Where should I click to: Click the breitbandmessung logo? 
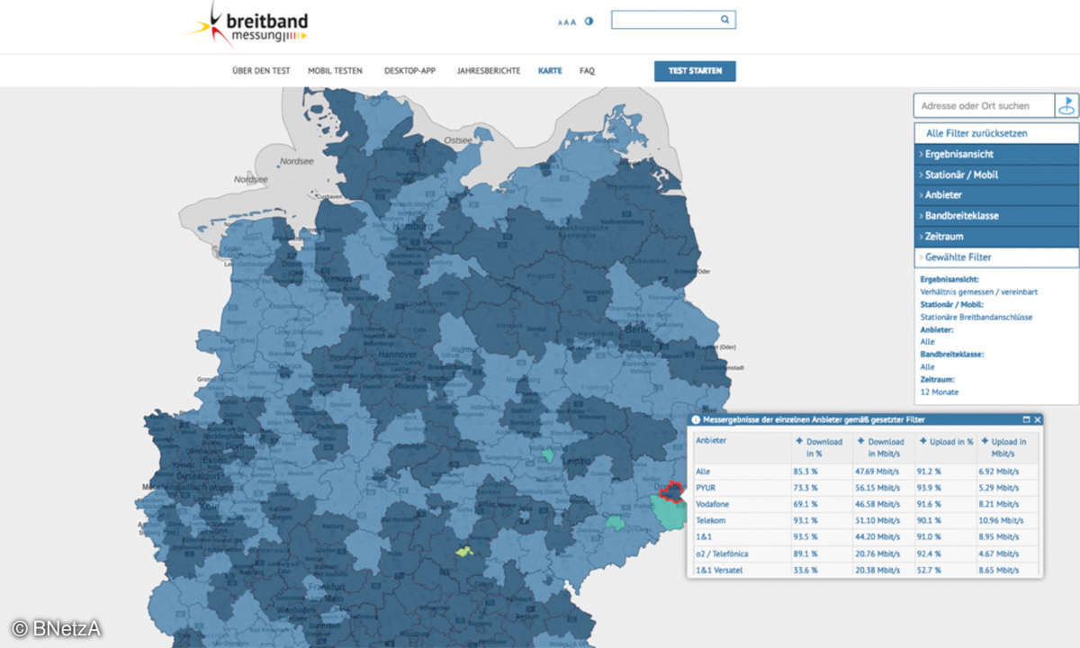click(247, 24)
